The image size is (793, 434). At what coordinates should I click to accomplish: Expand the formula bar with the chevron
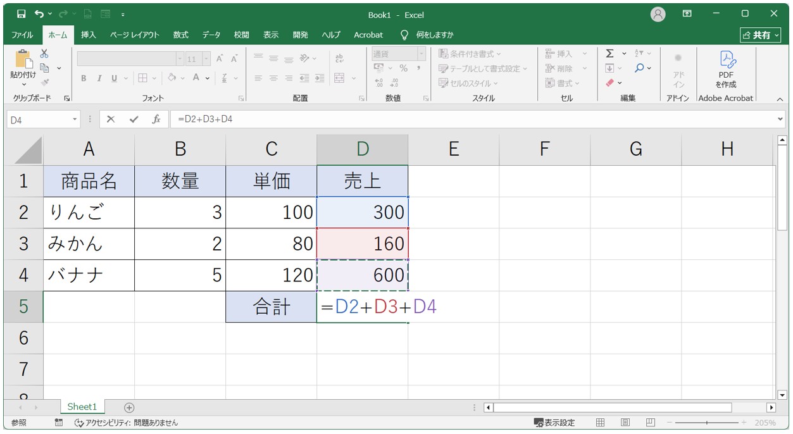pyautogui.click(x=780, y=119)
